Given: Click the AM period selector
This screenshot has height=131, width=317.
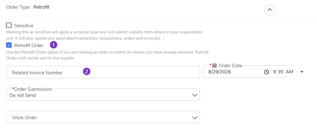Looking at the screenshot, I should [290, 72].
